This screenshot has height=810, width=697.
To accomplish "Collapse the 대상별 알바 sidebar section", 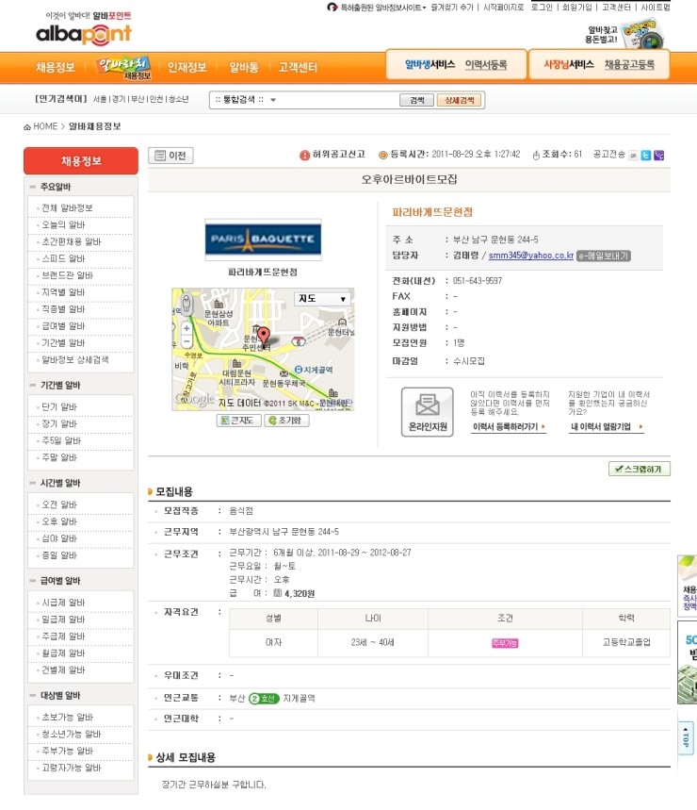I will tap(33, 695).
